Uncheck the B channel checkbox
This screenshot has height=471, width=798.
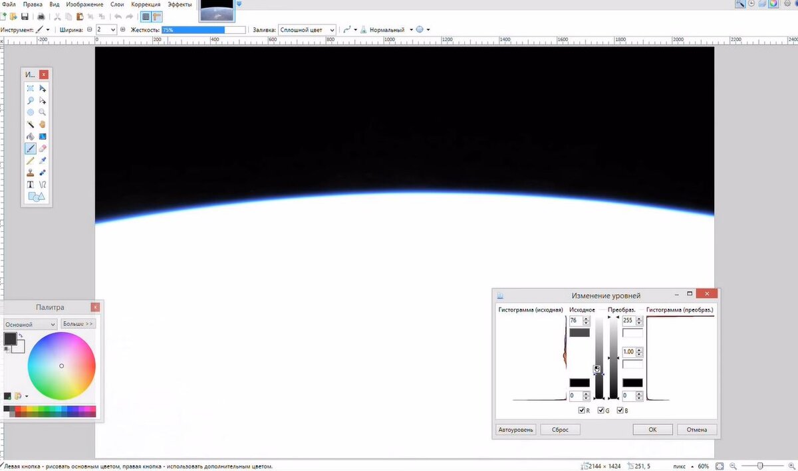(x=620, y=411)
